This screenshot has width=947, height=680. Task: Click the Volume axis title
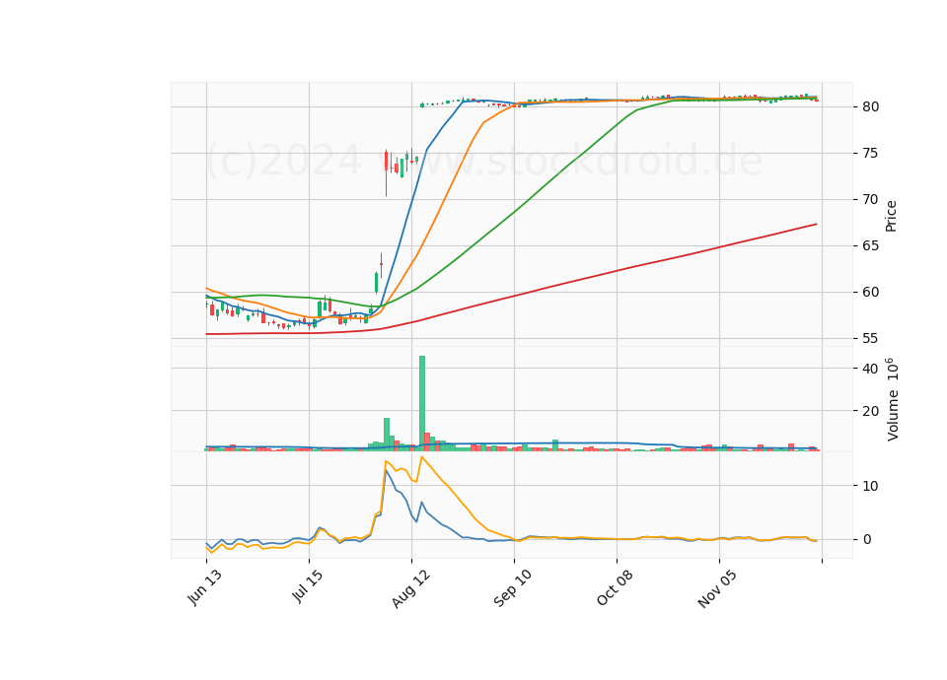click(x=892, y=399)
